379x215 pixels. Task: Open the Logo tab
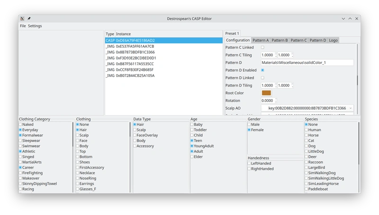(x=333, y=41)
